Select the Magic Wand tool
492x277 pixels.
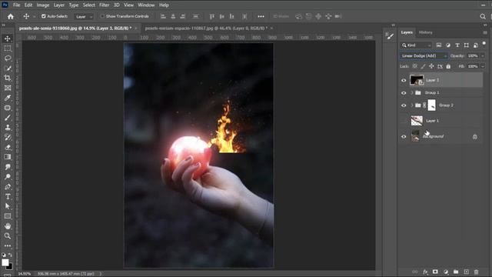click(x=8, y=68)
